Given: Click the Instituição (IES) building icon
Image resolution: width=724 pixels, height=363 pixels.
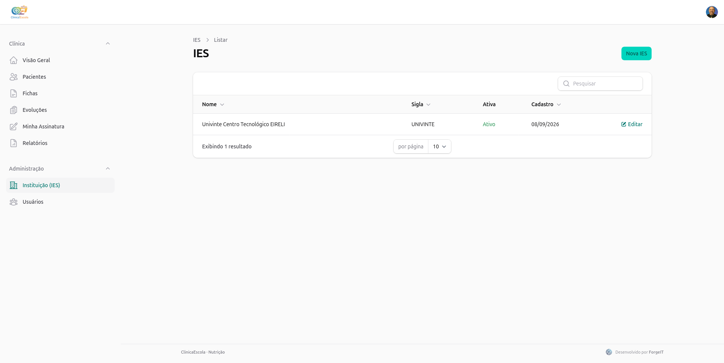Looking at the screenshot, I should pos(14,185).
